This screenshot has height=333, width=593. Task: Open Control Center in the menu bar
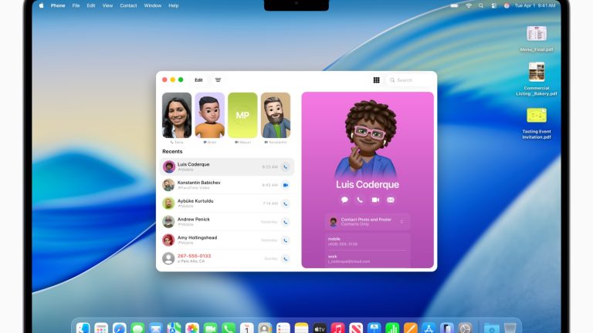point(494,5)
